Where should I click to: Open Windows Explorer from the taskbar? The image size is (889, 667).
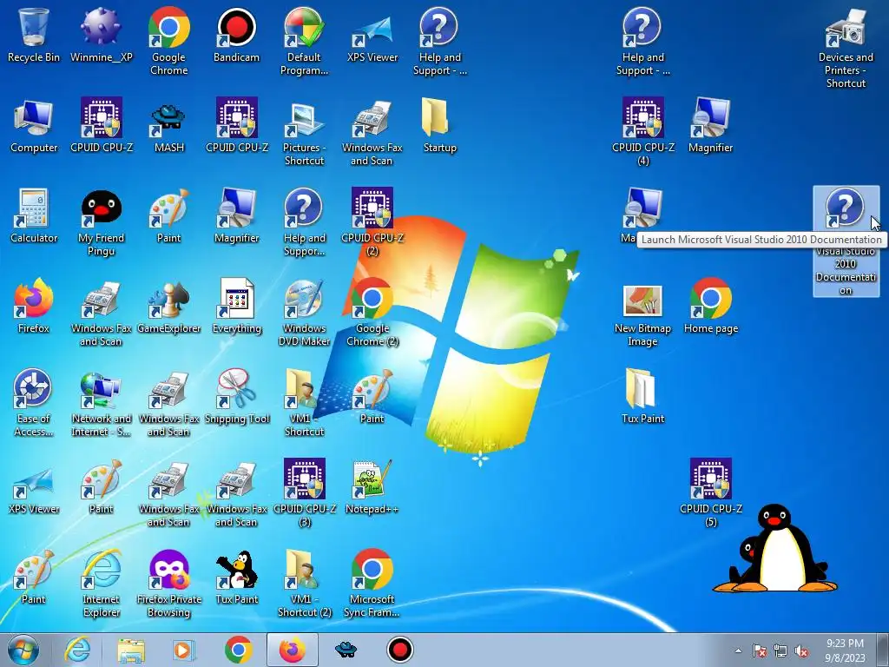click(x=131, y=650)
